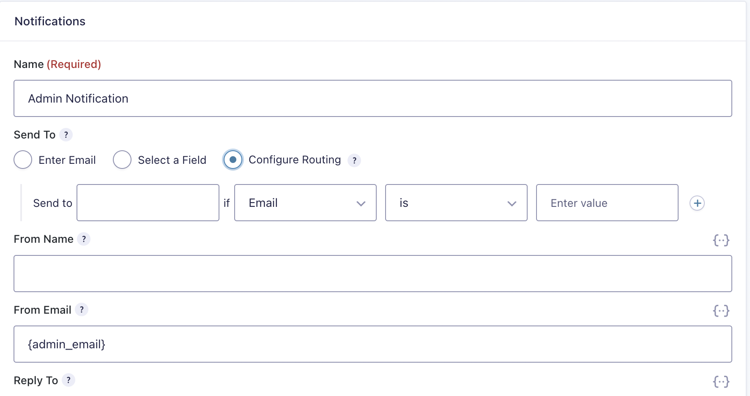Click the From Email help icon
Image resolution: width=750 pixels, height=396 pixels.
(82, 310)
